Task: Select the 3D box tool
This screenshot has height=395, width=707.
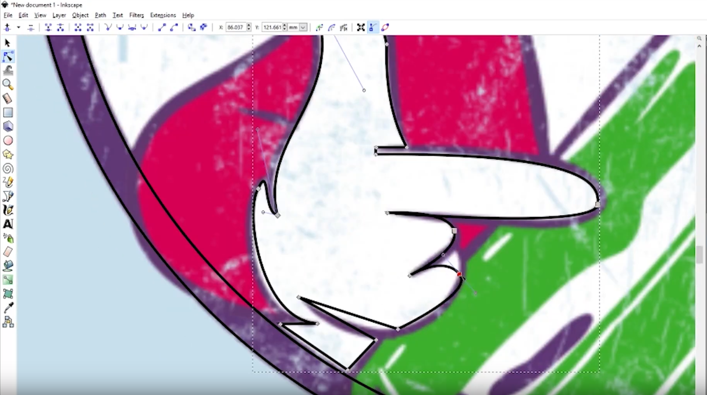Action: (x=8, y=126)
